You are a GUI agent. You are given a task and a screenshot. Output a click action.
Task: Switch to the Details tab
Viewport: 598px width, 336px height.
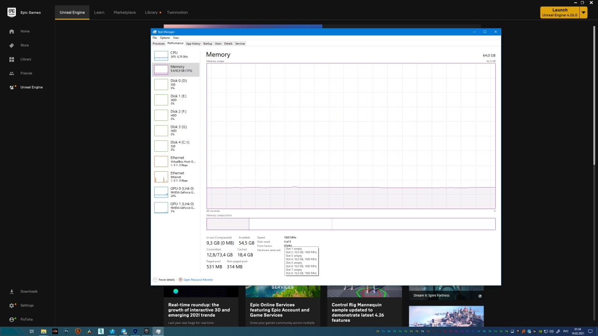[x=228, y=43]
